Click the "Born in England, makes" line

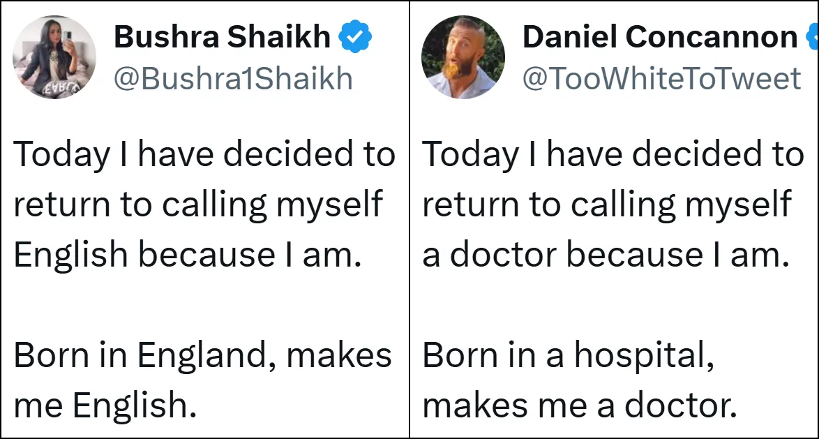pos(202,355)
